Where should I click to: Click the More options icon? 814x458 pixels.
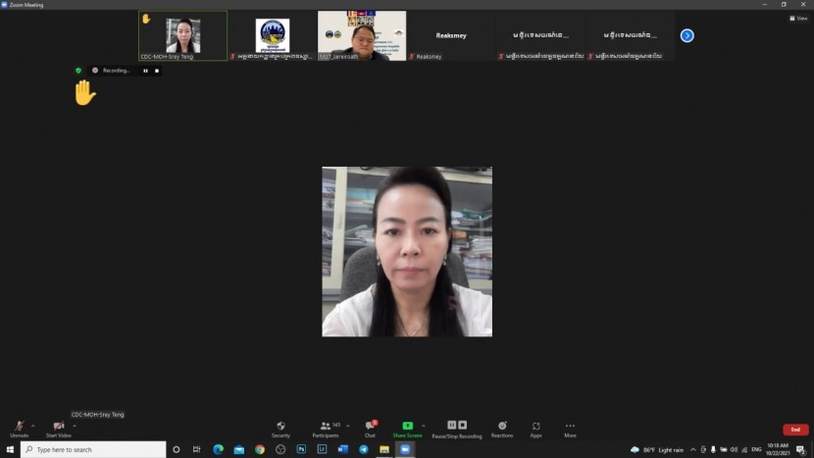point(570,428)
